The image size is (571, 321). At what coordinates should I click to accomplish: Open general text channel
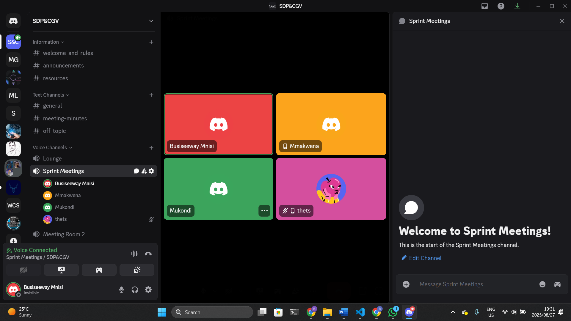(x=93, y=106)
